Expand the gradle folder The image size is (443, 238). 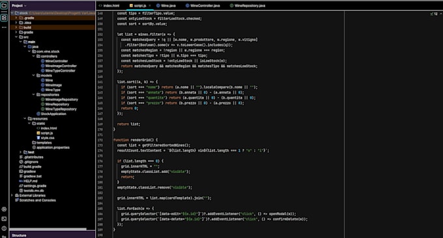(16, 32)
